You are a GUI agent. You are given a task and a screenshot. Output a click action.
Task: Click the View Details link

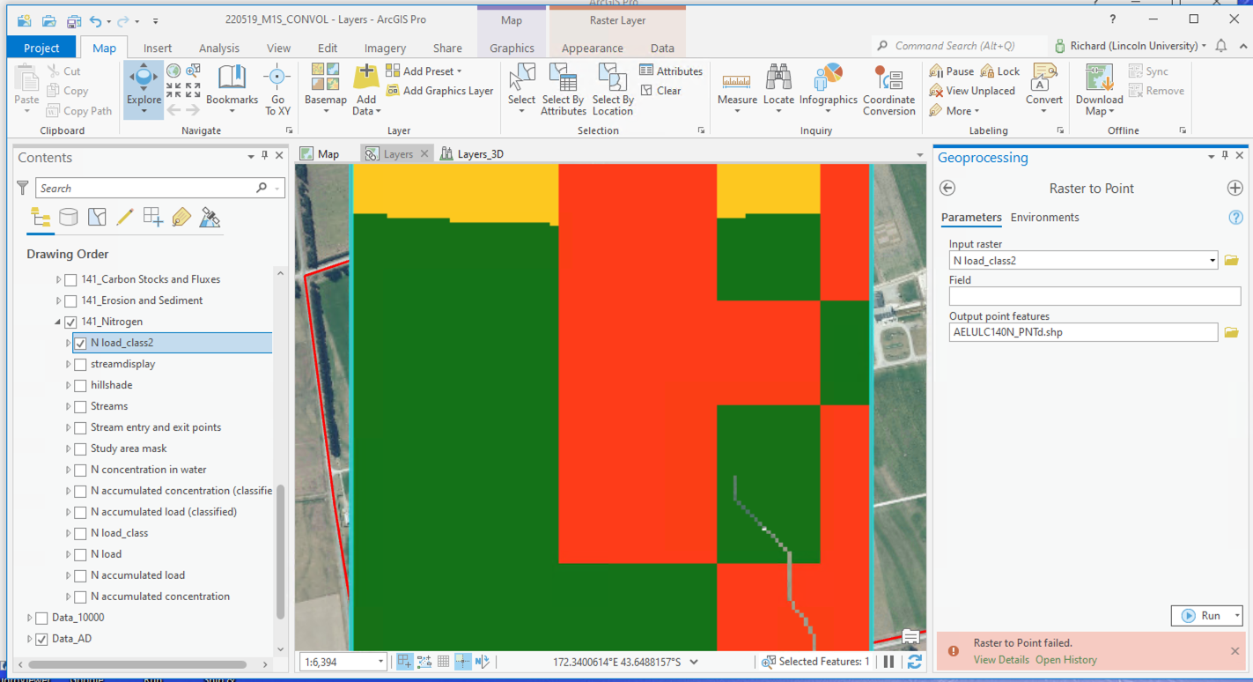(x=1000, y=660)
